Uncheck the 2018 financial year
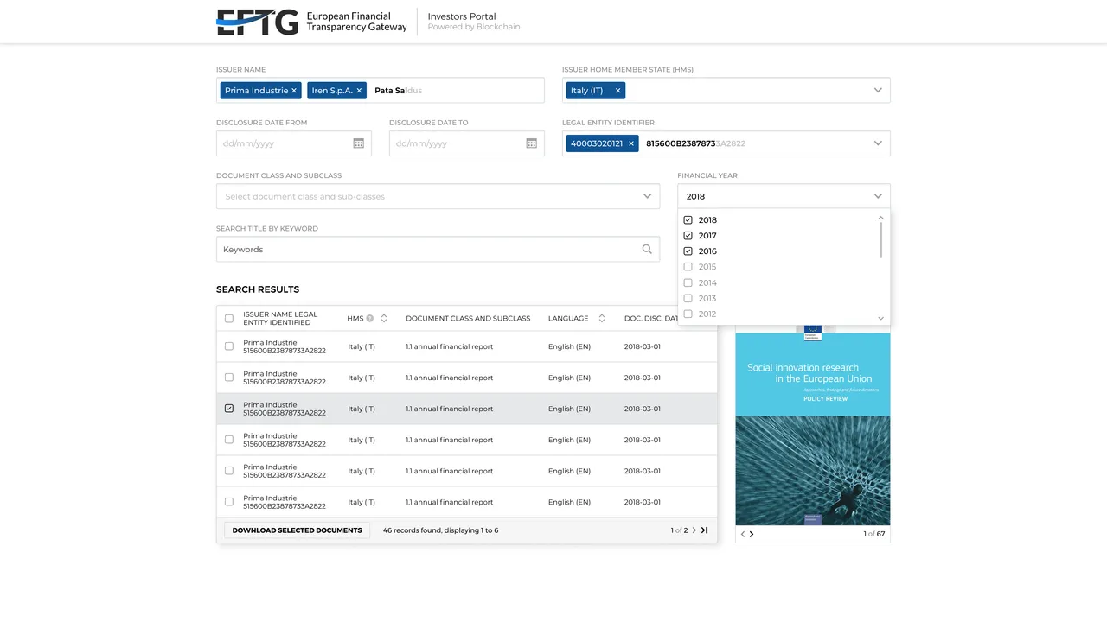 [688, 220]
